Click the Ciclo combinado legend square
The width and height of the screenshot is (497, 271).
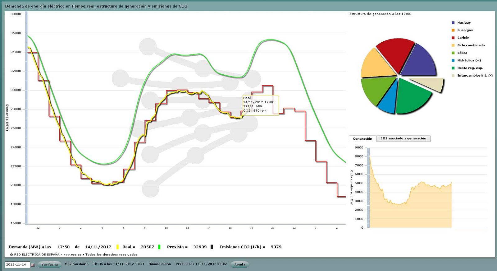[x=453, y=45]
